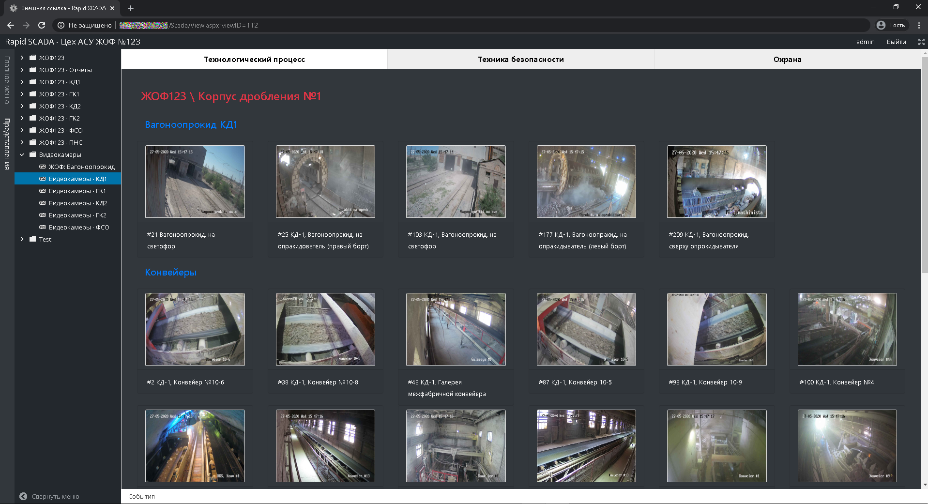Go back in browser

point(11,25)
